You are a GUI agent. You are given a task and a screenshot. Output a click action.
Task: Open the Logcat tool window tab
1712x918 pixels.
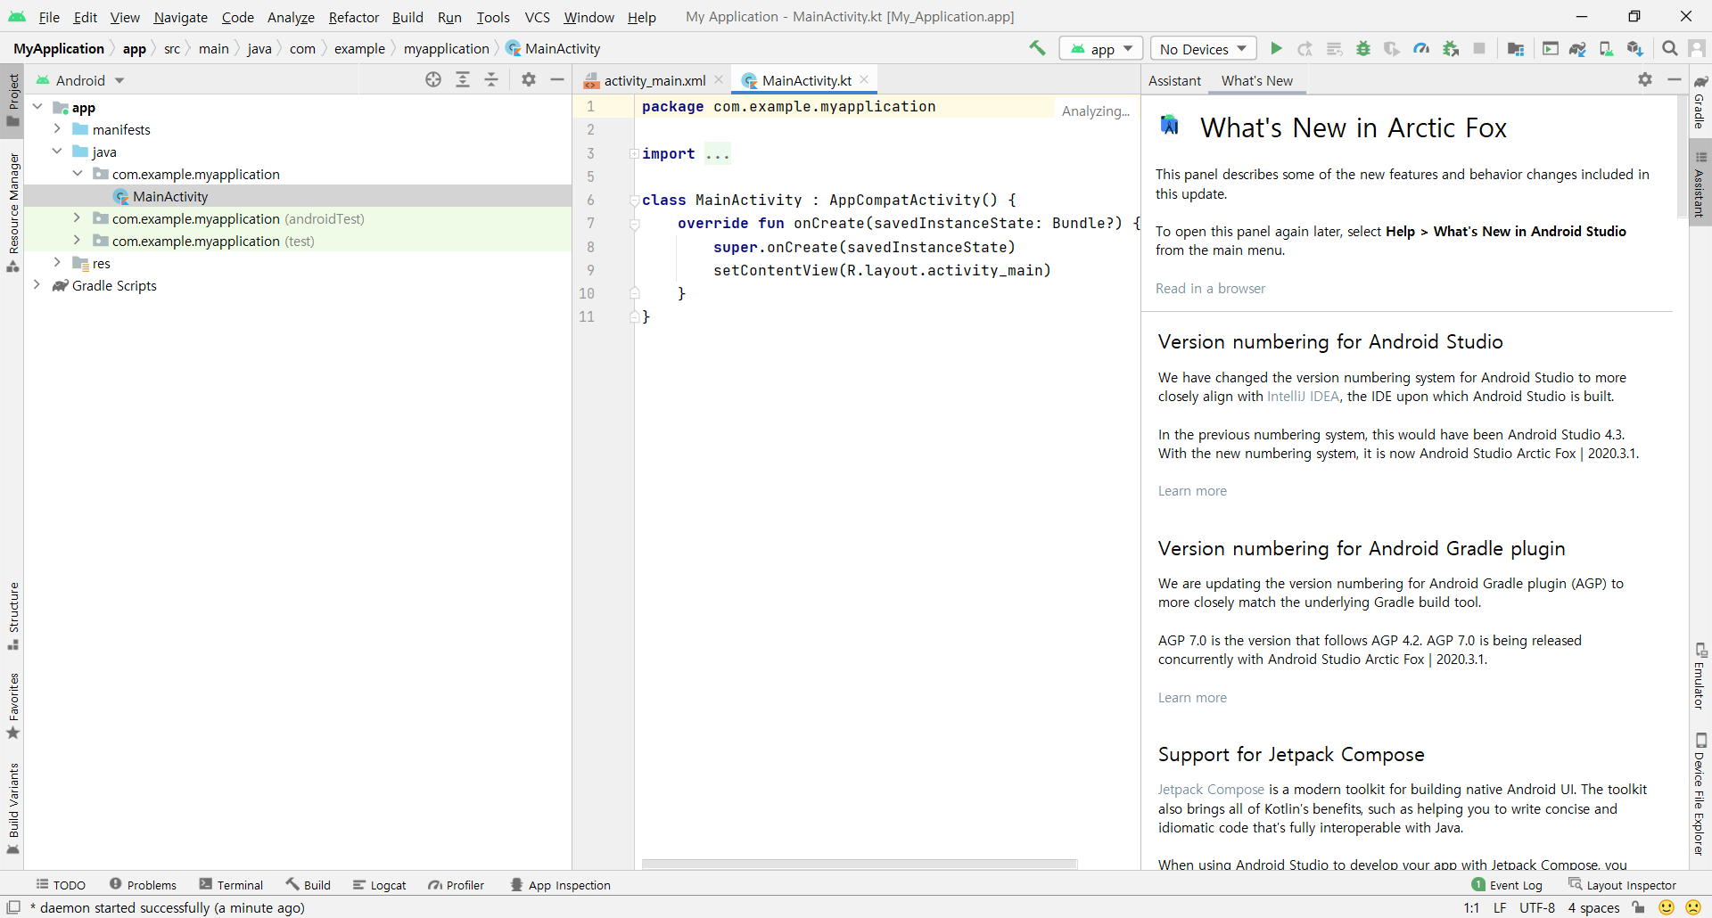379,885
